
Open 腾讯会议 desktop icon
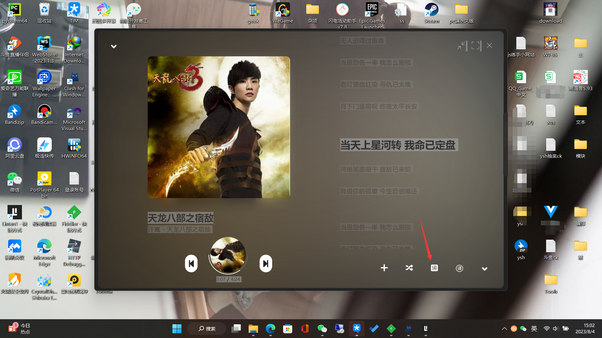(14, 250)
